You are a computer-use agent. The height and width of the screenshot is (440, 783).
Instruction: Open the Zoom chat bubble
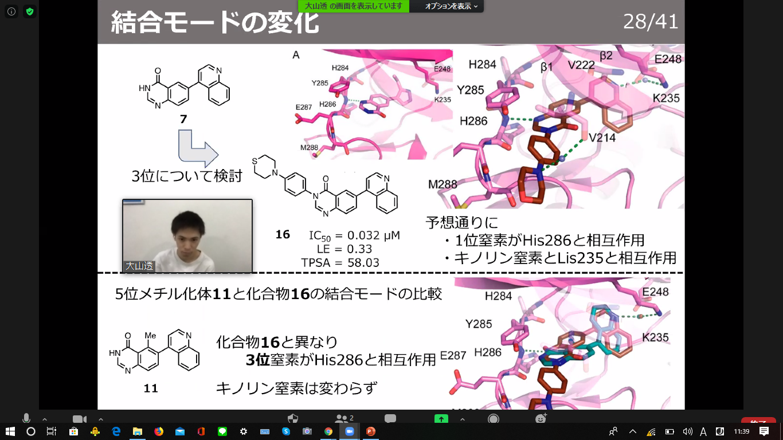tap(390, 418)
